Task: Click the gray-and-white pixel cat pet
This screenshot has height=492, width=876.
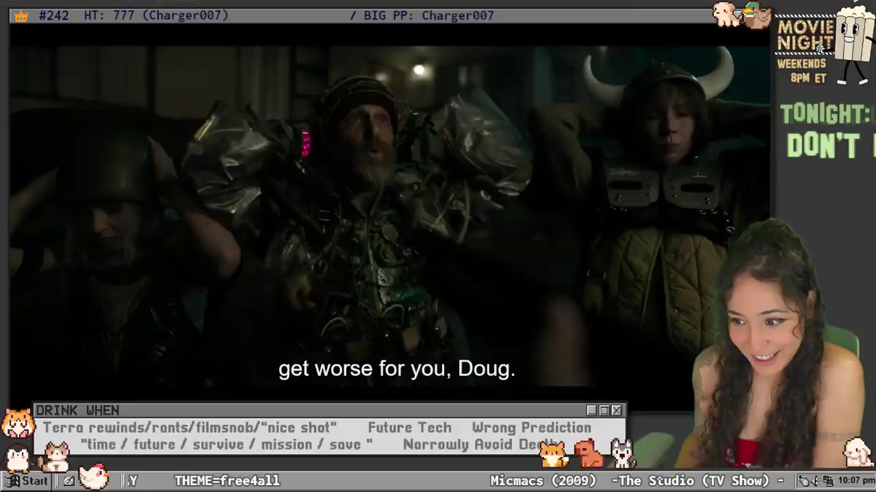Action: click(x=54, y=457)
